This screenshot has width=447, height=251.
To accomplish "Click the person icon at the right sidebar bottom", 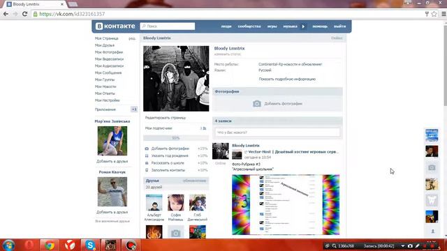I will pyautogui.click(x=433, y=231).
